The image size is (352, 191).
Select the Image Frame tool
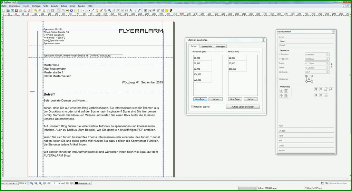(67, 10)
